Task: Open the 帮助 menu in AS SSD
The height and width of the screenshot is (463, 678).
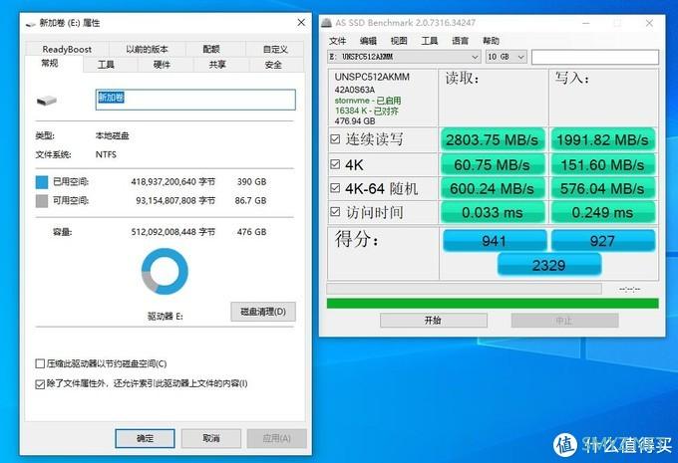Action: [x=491, y=41]
